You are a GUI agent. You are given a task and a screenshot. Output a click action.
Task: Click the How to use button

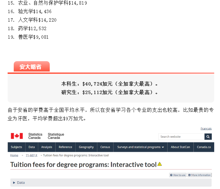click(x=178, y=175)
